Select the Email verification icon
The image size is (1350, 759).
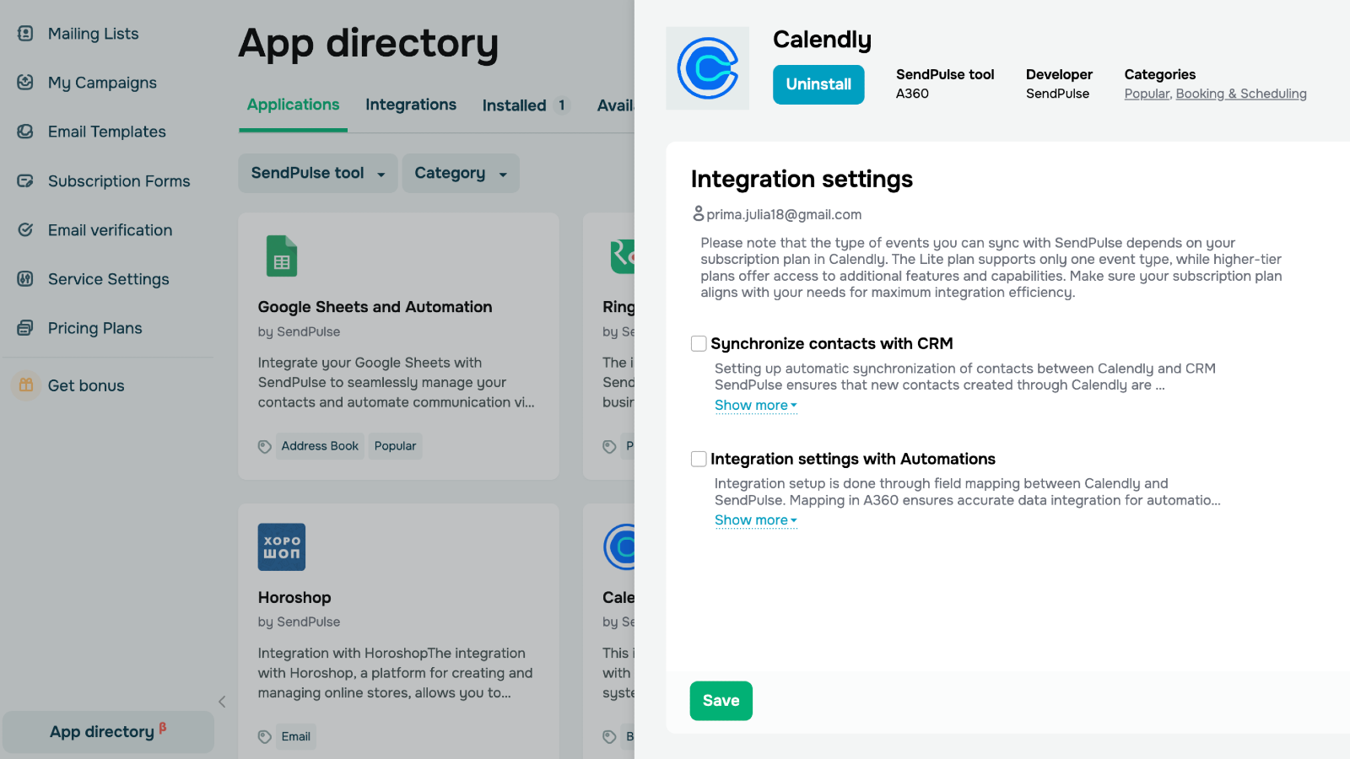(x=25, y=229)
